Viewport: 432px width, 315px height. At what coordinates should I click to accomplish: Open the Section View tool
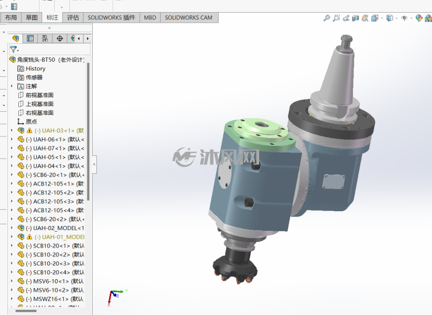tap(356, 18)
